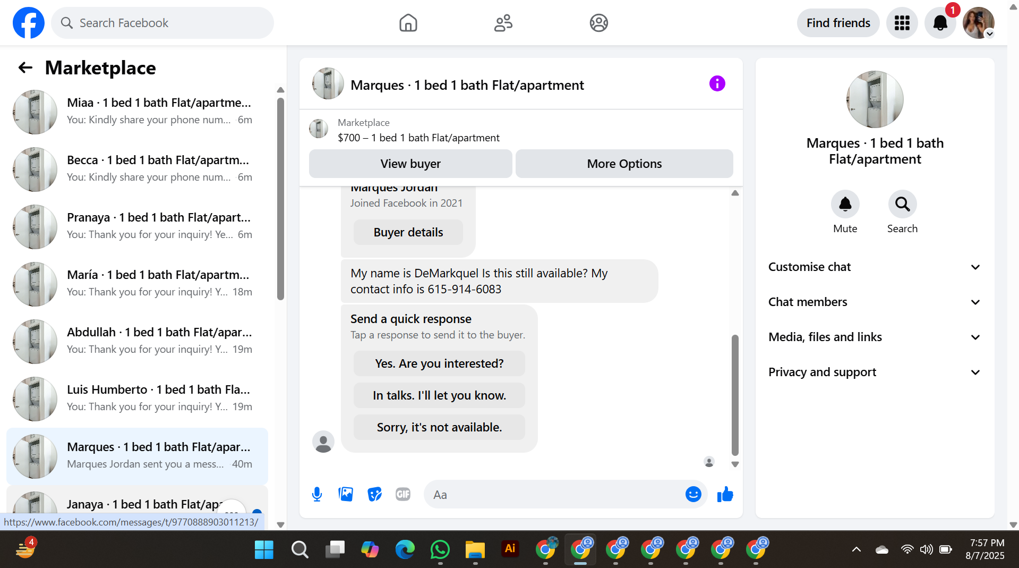This screenshot has width=1019, height=568.
Task: Open Copilot from the taskbar
Action: (x=370, y=549)
